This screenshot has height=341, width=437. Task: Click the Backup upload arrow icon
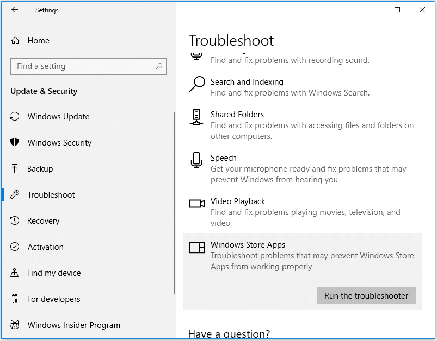pyautogui.click(x=15, y=168)
